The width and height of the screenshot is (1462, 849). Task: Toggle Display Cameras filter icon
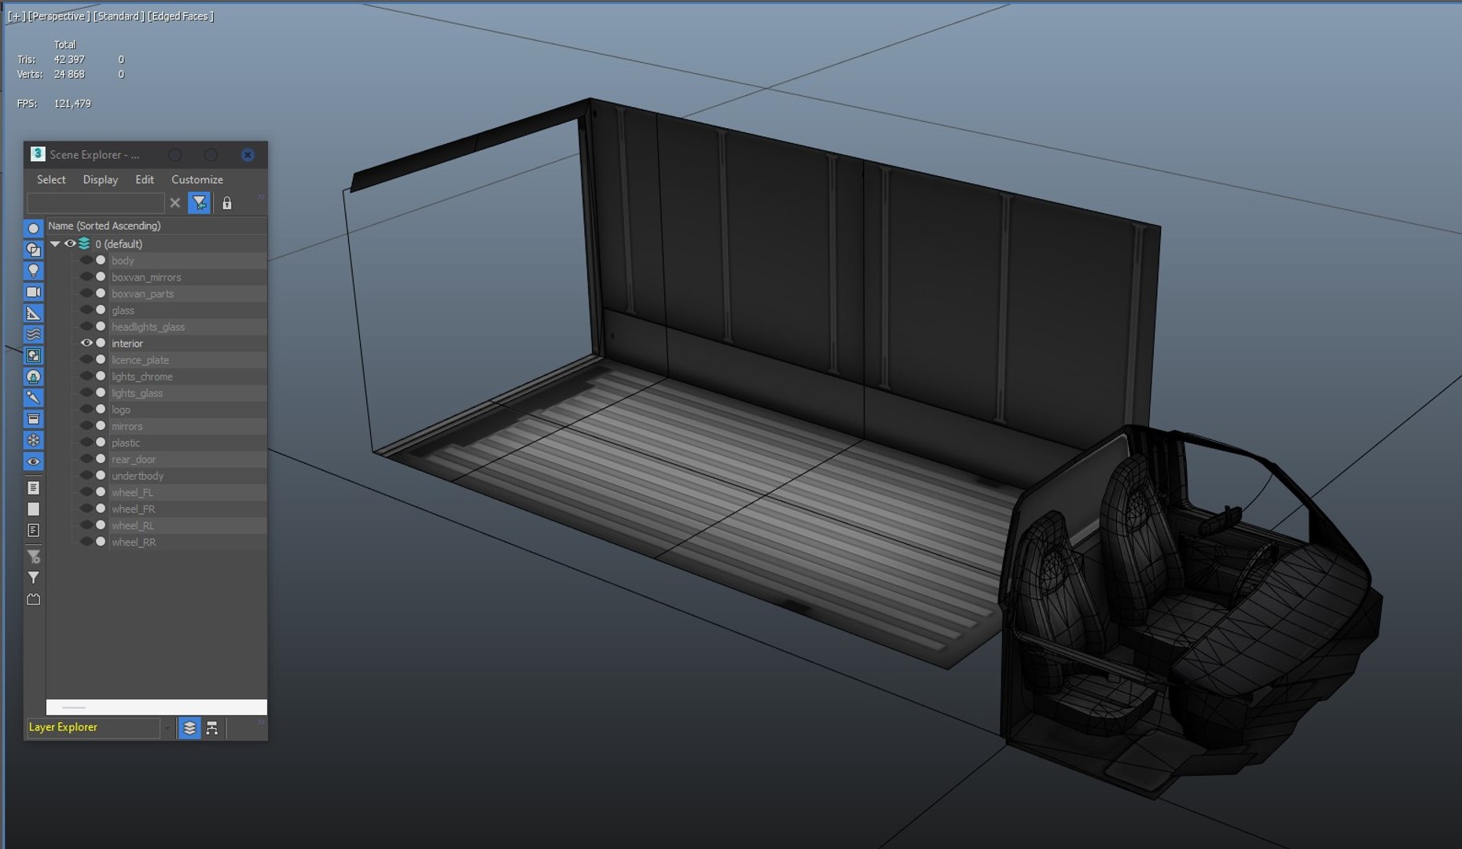pos(33,292)
